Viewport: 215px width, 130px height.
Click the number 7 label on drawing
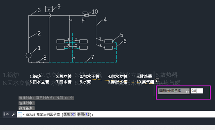coord(93,57)
